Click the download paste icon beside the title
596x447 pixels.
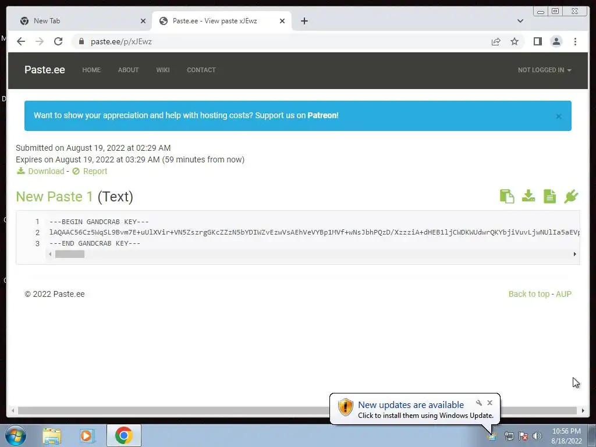pos(528,196)
